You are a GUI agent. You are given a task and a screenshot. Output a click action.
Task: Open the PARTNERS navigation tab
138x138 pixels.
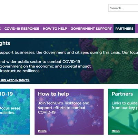124,29
